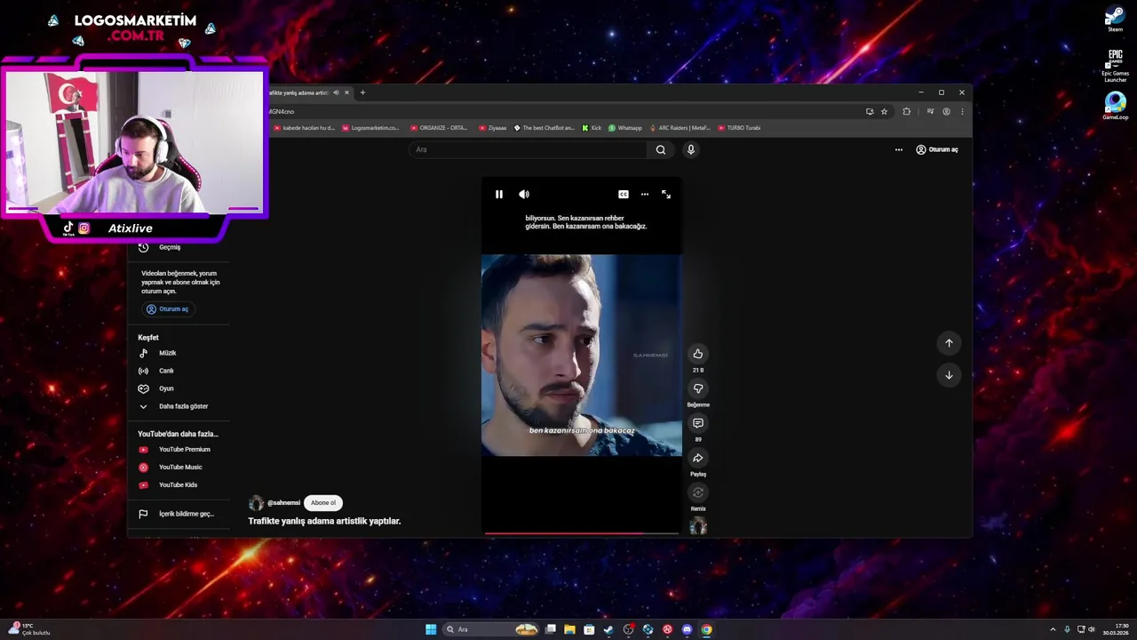Open Müzik in the Keşfet section
The height and width of the screenshot is (640, 1137).
(x=167, y=353)
